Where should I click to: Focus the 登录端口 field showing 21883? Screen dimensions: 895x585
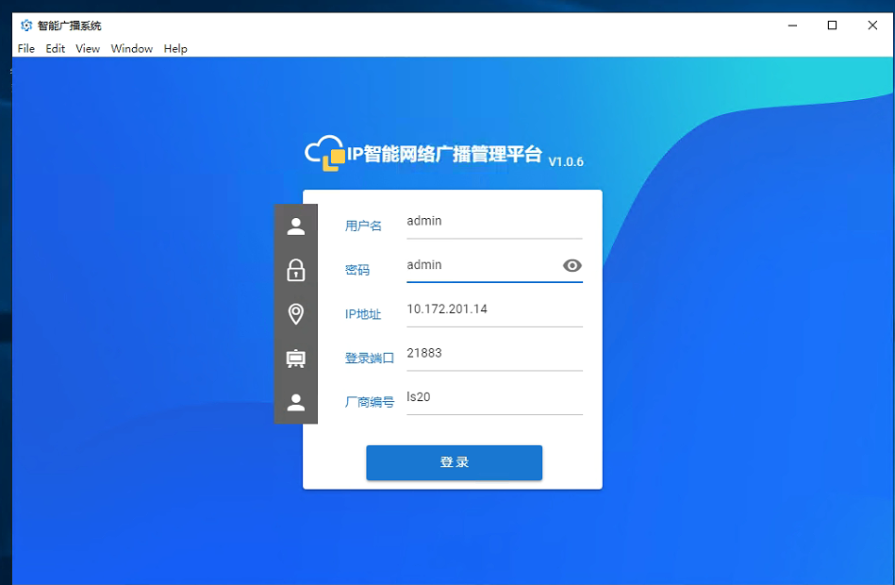494,354
